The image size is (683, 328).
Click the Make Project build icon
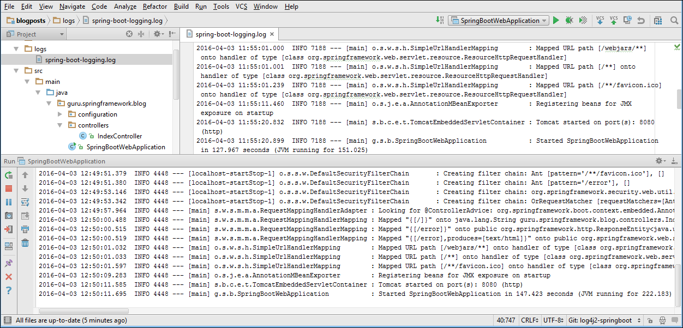[x=440, y=21]
